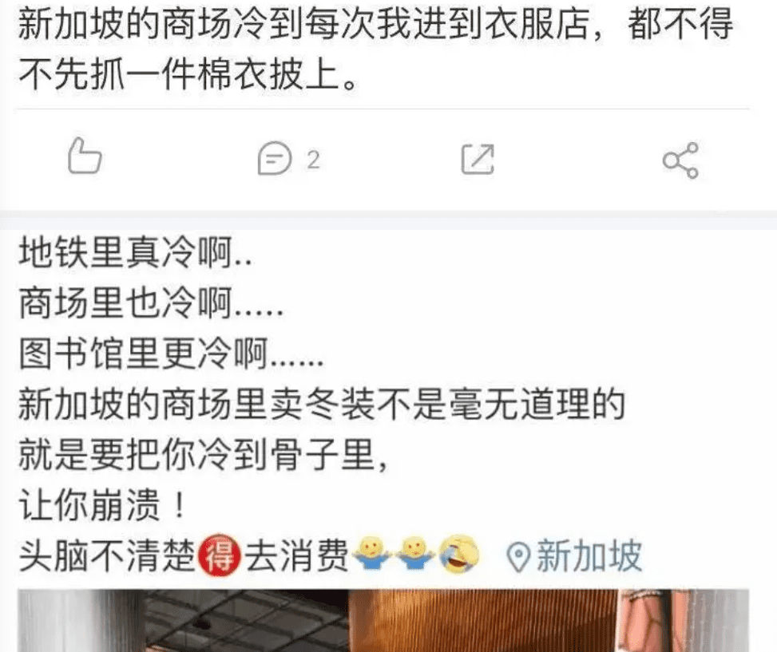777x652 pixels.
Task: Tap the first blue-shirt doll emoji
Action: tap(371, 554)
